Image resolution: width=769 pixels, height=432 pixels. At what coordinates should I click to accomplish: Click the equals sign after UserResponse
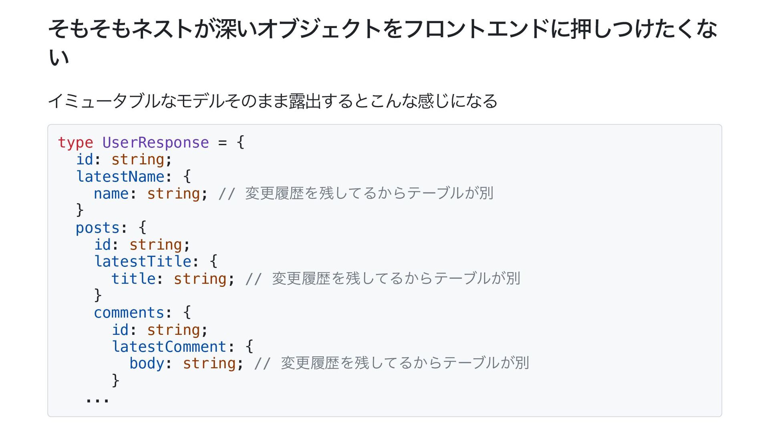pyautogui.click(x=223, y=143)
